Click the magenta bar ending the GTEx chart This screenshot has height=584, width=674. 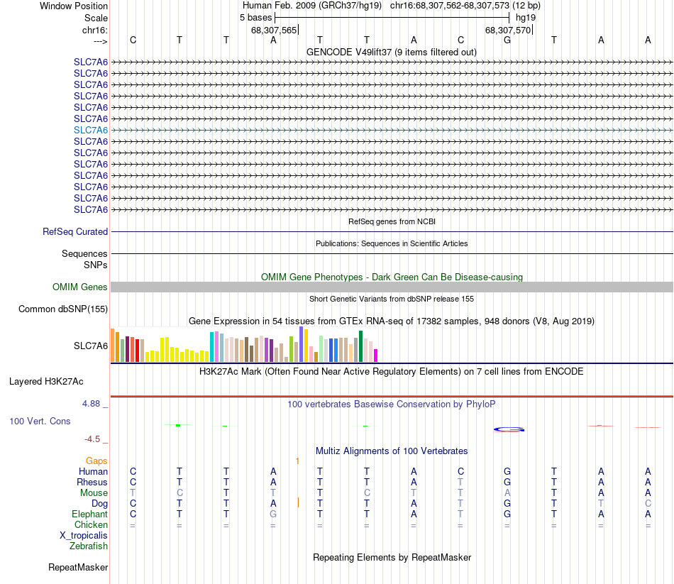coord(376,356)
